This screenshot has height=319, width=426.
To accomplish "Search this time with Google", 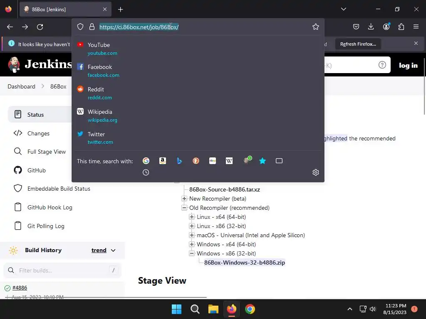I will coord(146,161).
